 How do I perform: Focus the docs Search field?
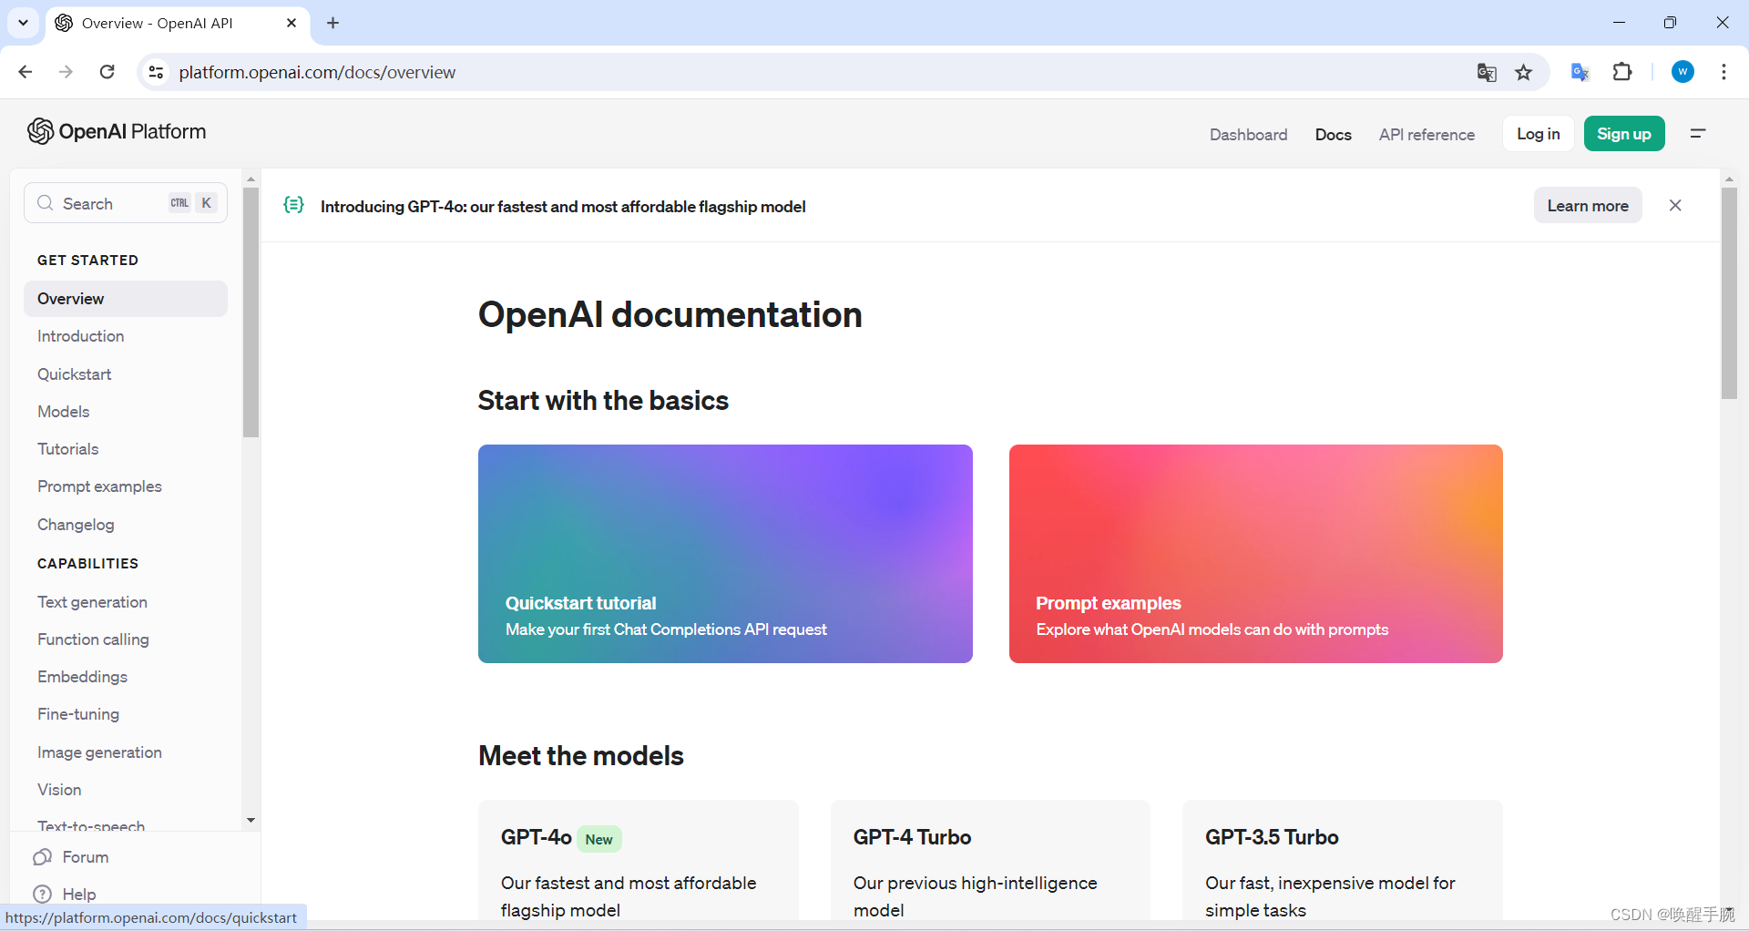click(x=126, y=203)
